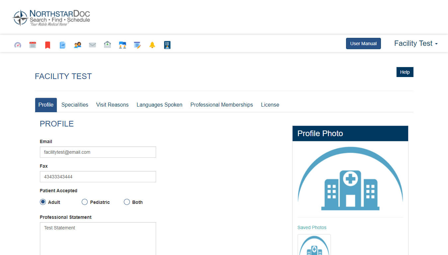
Task: Click the large hospital profile photo
Action: [x=350, y=179]
